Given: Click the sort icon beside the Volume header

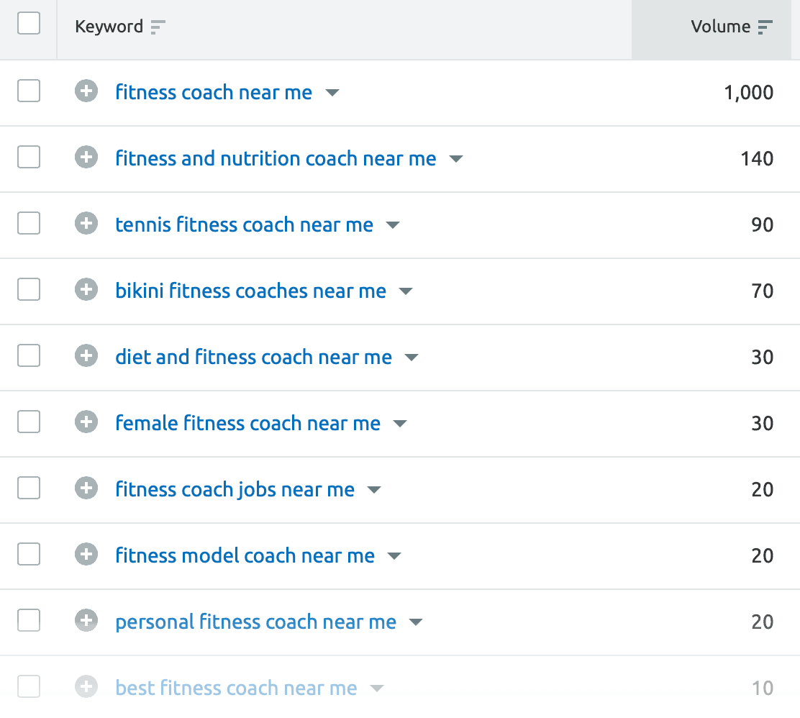Looking at the screenshot, I should click(764, 27).
